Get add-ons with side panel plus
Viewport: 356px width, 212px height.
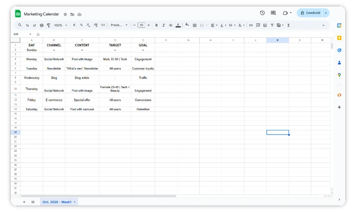339,107
